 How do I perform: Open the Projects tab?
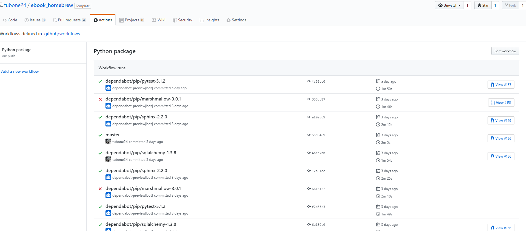(132, 20)
